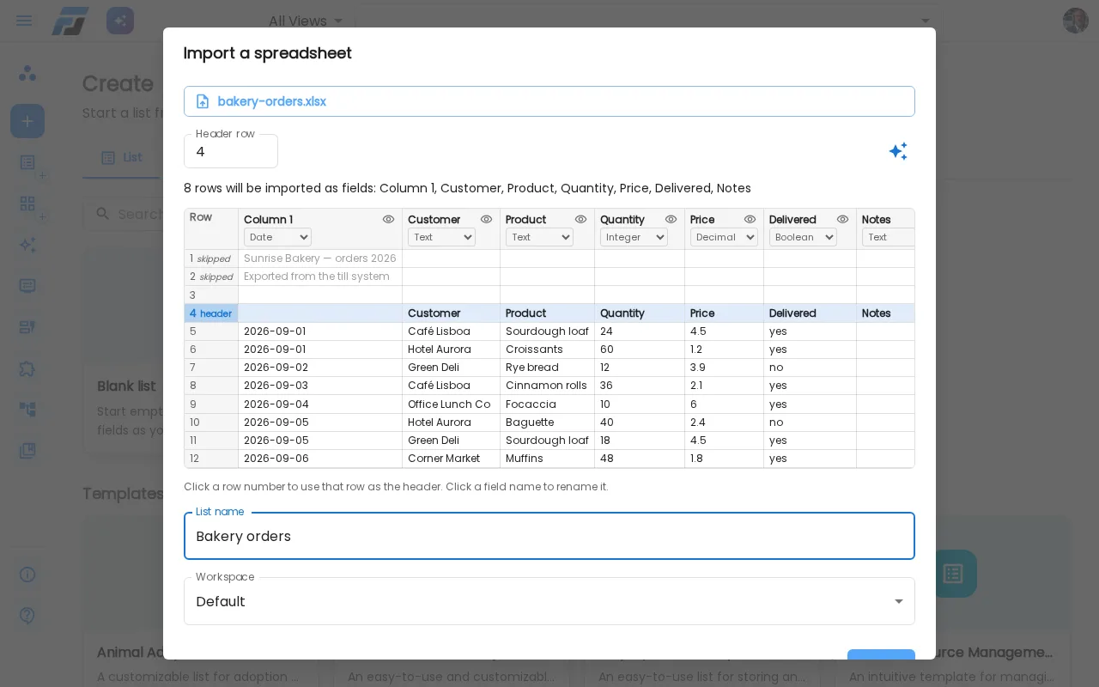Click the AI sparkle icon beside Header row
This screenshot has width=1099, height=687.
(x=898, y=151)
